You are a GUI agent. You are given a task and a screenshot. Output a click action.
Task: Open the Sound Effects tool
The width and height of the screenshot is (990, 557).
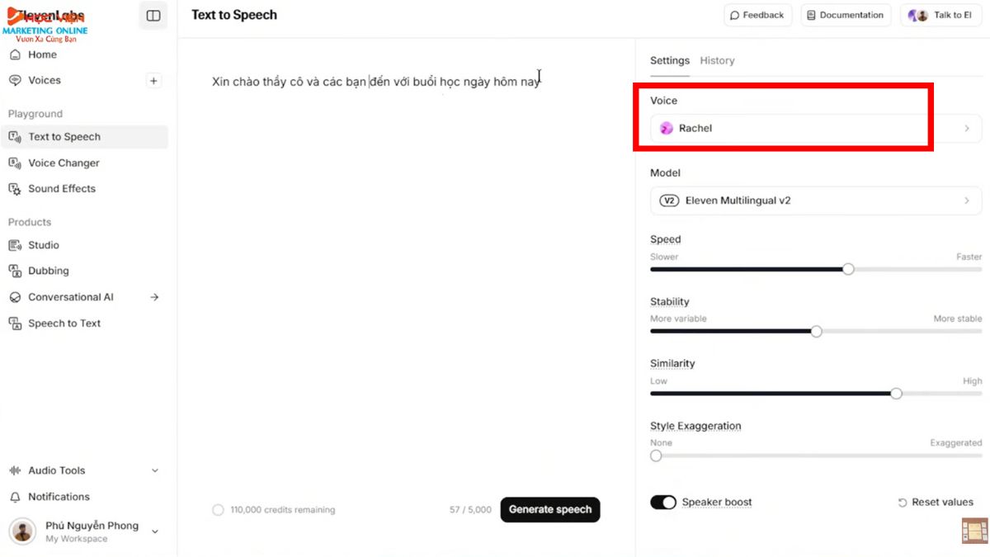(x=61, y=188)
